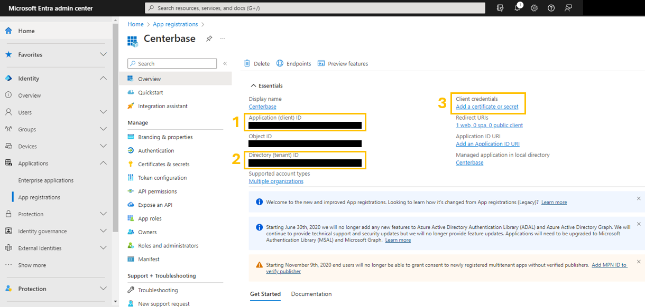
Task: Expand the Users sidebar section
Action: tap(104, 112)
